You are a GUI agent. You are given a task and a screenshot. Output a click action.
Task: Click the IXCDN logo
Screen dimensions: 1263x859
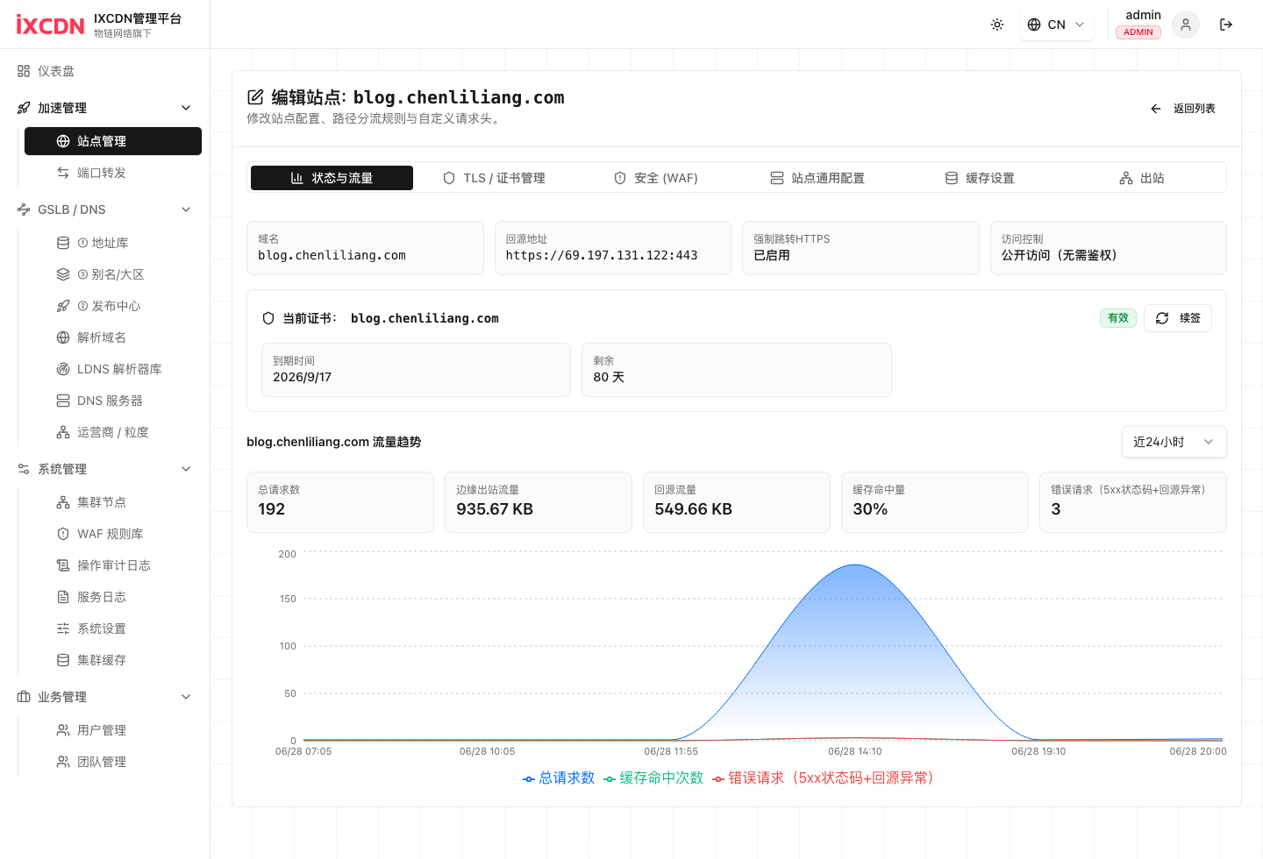[51, 25]
